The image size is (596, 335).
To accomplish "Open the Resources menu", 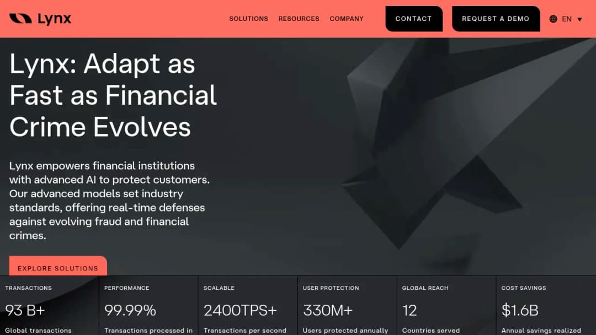I will [x=299, y=19].
